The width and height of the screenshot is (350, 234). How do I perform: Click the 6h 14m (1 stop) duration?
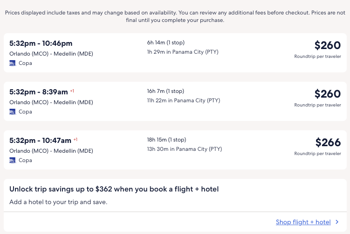click(x=165, y=43)
